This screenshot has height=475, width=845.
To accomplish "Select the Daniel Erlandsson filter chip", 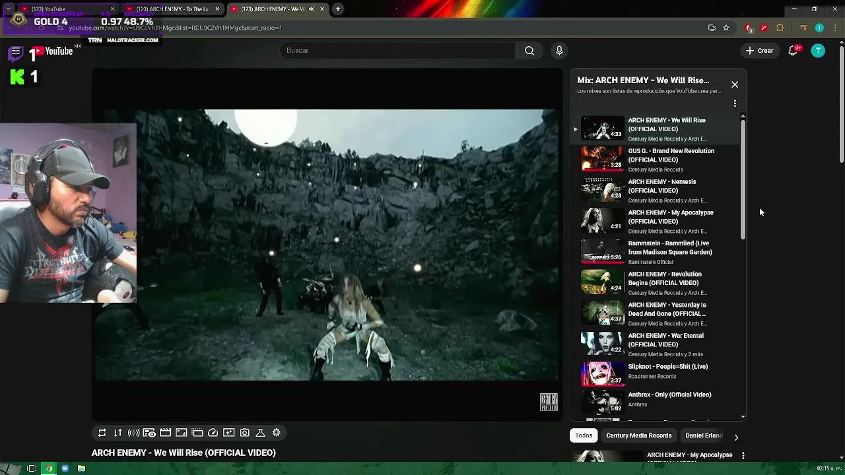I will point(704,435).
